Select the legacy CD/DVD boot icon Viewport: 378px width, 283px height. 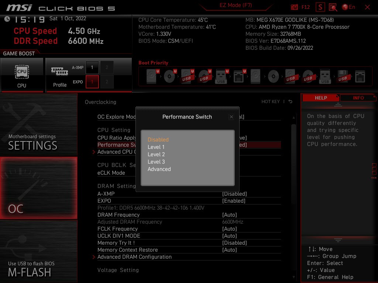pyautogui.click(x=274, y=76)
